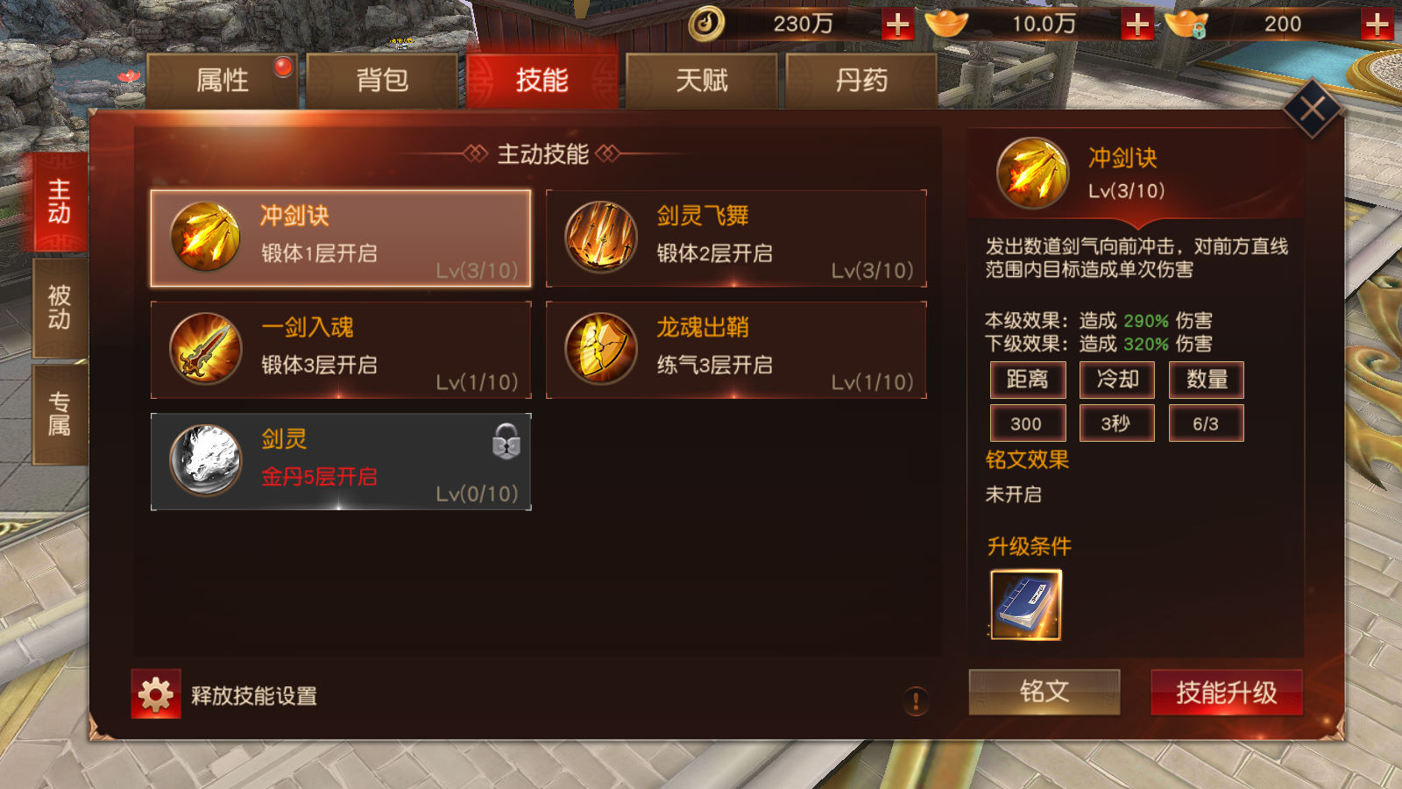The width and height of the screenshot is (1402, 789).
Task: Choose the 一剑入魂 sword skill icon
Action: click(x=205, y=348)
